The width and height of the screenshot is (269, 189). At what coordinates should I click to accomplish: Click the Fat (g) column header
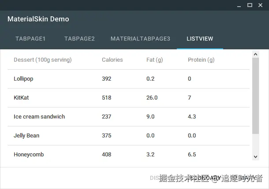coord(155,60)
